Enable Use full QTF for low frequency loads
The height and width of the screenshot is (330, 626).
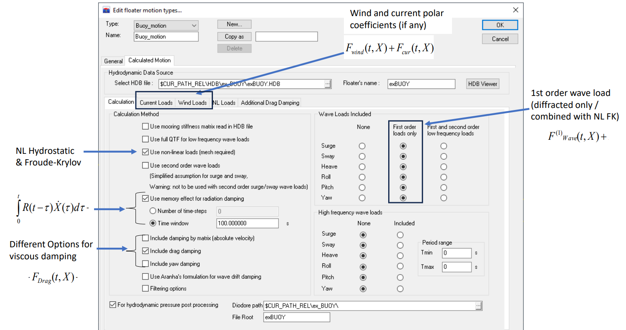coord(145,139)
